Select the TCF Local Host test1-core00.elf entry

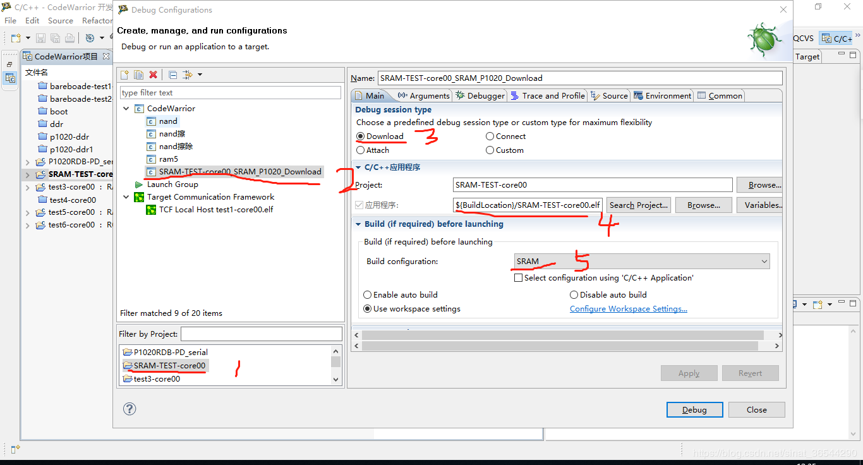coord(215,210)
